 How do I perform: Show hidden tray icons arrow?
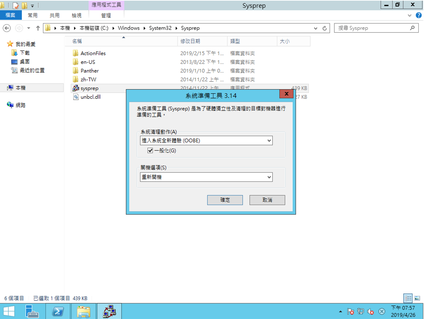click(341, 311)
